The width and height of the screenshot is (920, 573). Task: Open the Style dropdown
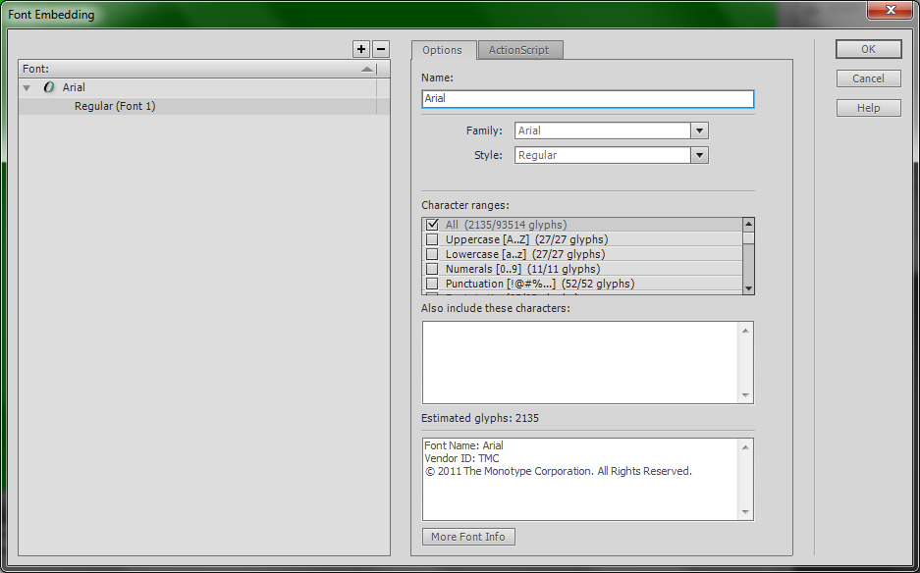click(699, 155)
